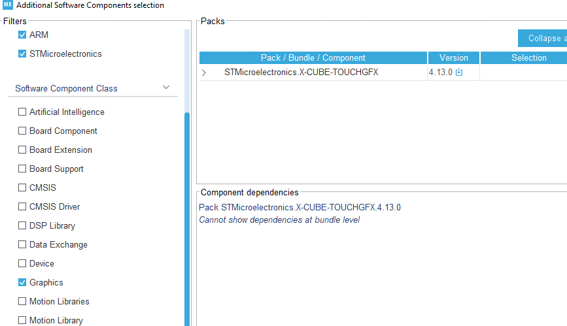Enable the Artificial Intelligence class filter
567x326 pixels.
pyautogui.click(x=22, y=112)
